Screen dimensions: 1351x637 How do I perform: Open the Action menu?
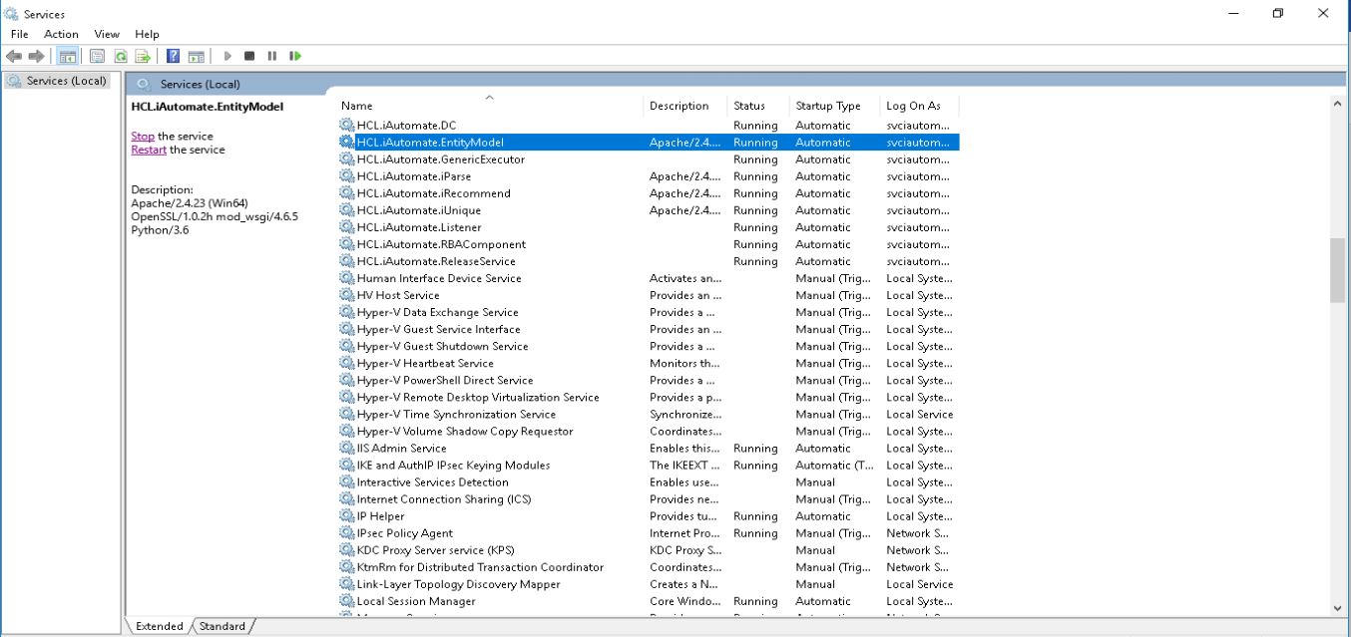[61, 33]
